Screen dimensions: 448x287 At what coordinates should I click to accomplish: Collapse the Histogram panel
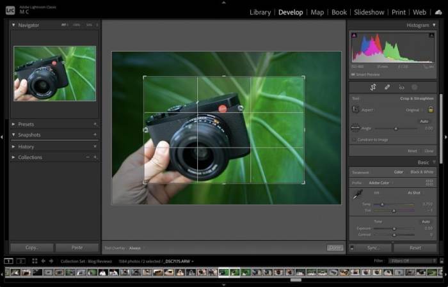pyautogui.click(x=434, y=25)
